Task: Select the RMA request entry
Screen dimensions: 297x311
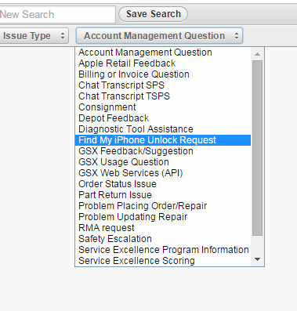Action: (x=163, y=228)
